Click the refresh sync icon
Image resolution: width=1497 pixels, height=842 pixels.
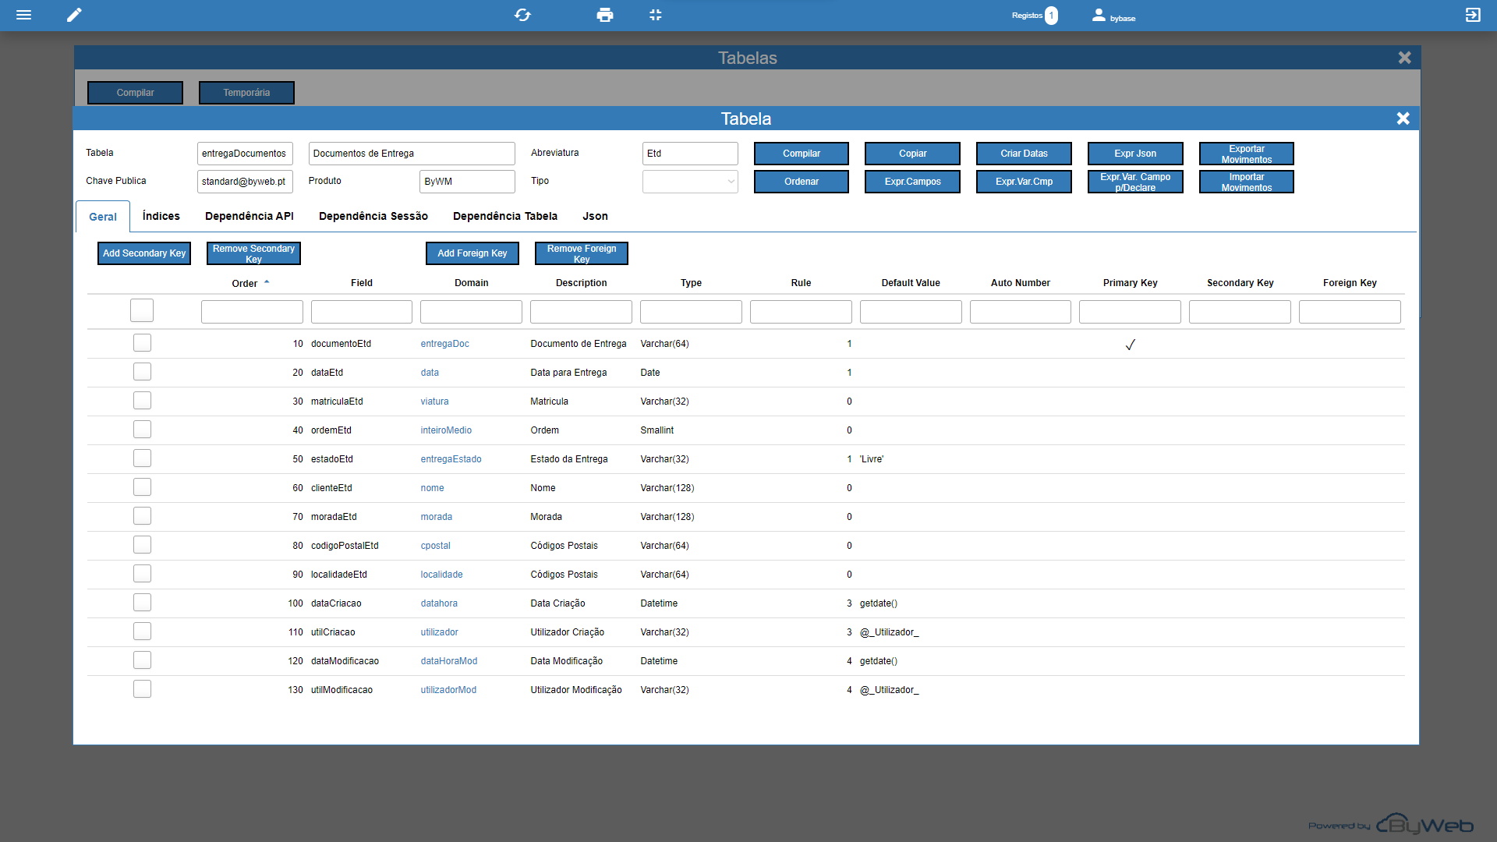coord(522,15)
